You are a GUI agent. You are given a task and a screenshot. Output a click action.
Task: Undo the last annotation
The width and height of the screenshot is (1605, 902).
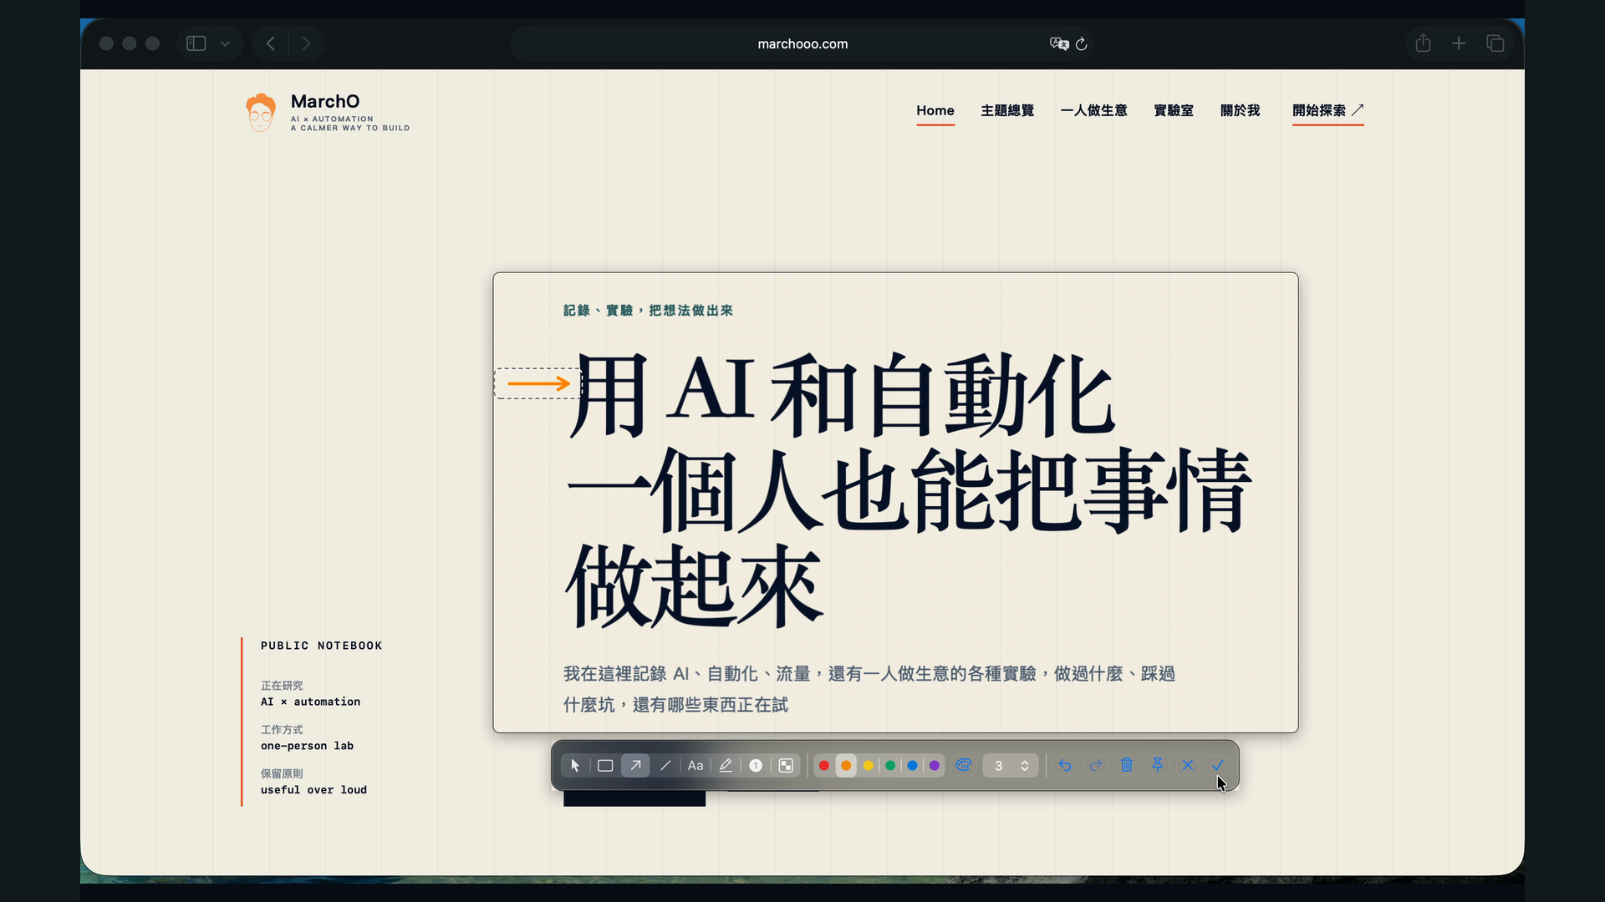point(1065,765)
